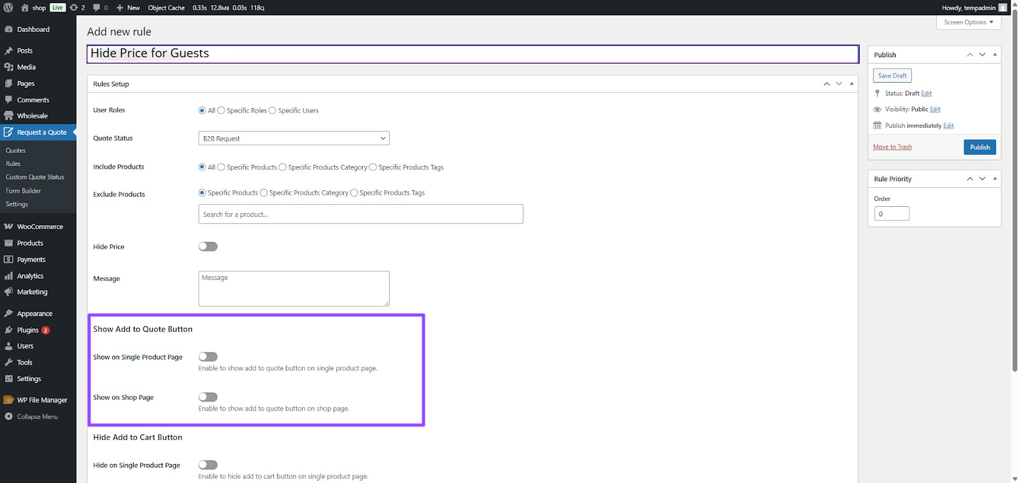Image resolution: width=1019 pixels, height=483 pixels.
Task: Click the Marketing megaphone icon
Action: [8, 292]
